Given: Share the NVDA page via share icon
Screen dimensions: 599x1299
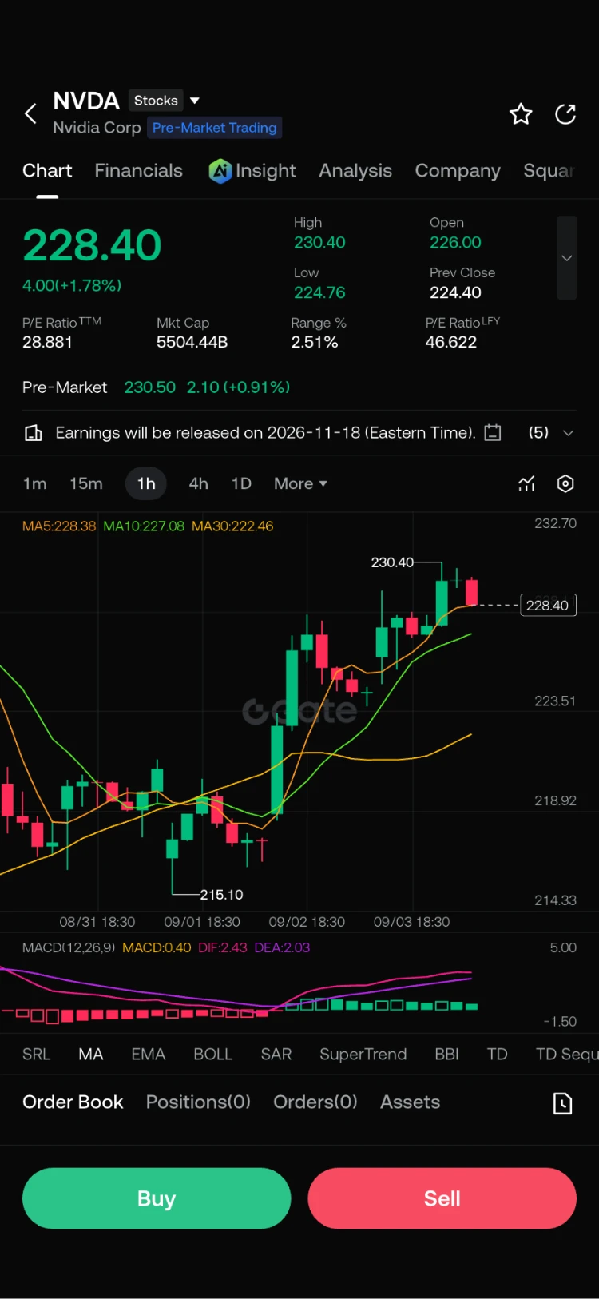Looking at the screenshot, I should [565, 114].
